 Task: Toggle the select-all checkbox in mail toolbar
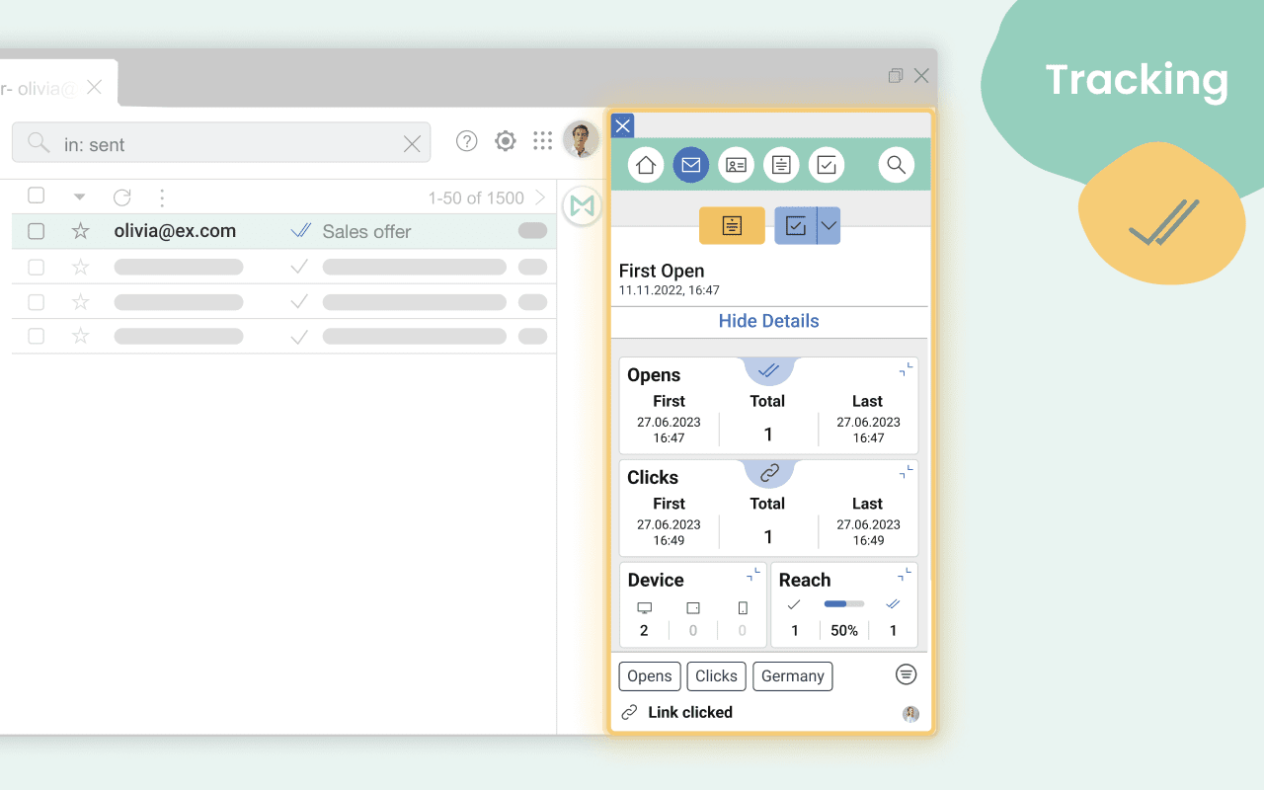pos(37,196)
